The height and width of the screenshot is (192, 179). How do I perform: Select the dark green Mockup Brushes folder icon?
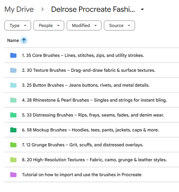[x=13, y=130]
